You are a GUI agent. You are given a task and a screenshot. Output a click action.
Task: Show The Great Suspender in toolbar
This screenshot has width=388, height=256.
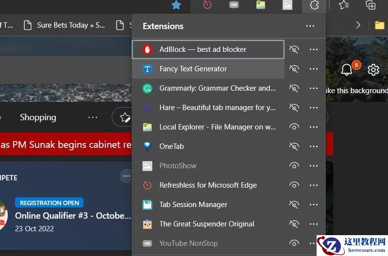294,224
